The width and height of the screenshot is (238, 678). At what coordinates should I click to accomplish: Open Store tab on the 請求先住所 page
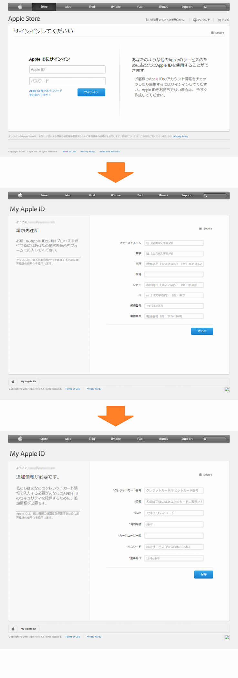[x=44, y=195]
